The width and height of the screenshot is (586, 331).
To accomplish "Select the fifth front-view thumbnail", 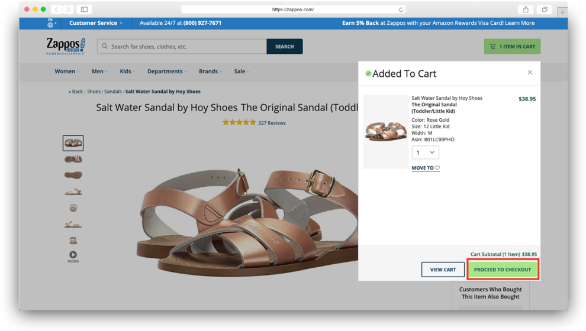I will 73,208.
